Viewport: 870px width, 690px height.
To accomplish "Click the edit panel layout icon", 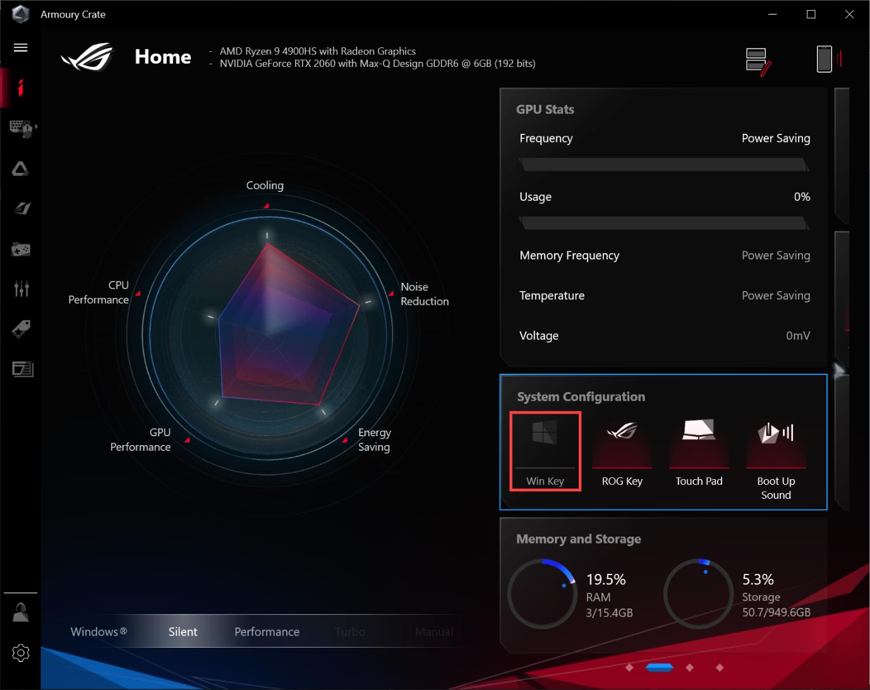I will coord(758,61).
